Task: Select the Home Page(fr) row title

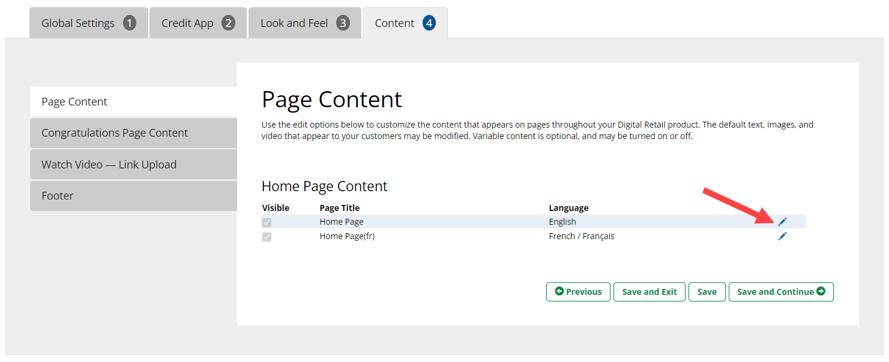Action: coord(347,236)
